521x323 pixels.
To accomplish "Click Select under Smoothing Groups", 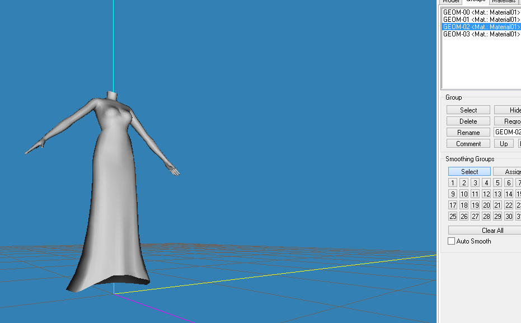I will (469, 171).
